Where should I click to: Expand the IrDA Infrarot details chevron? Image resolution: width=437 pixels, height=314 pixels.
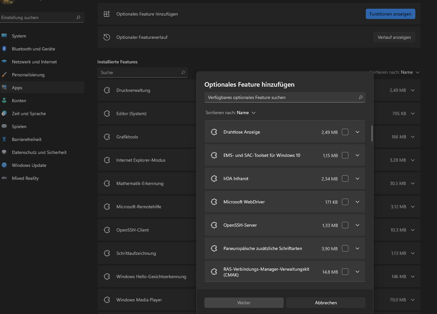tap(357, 179)
